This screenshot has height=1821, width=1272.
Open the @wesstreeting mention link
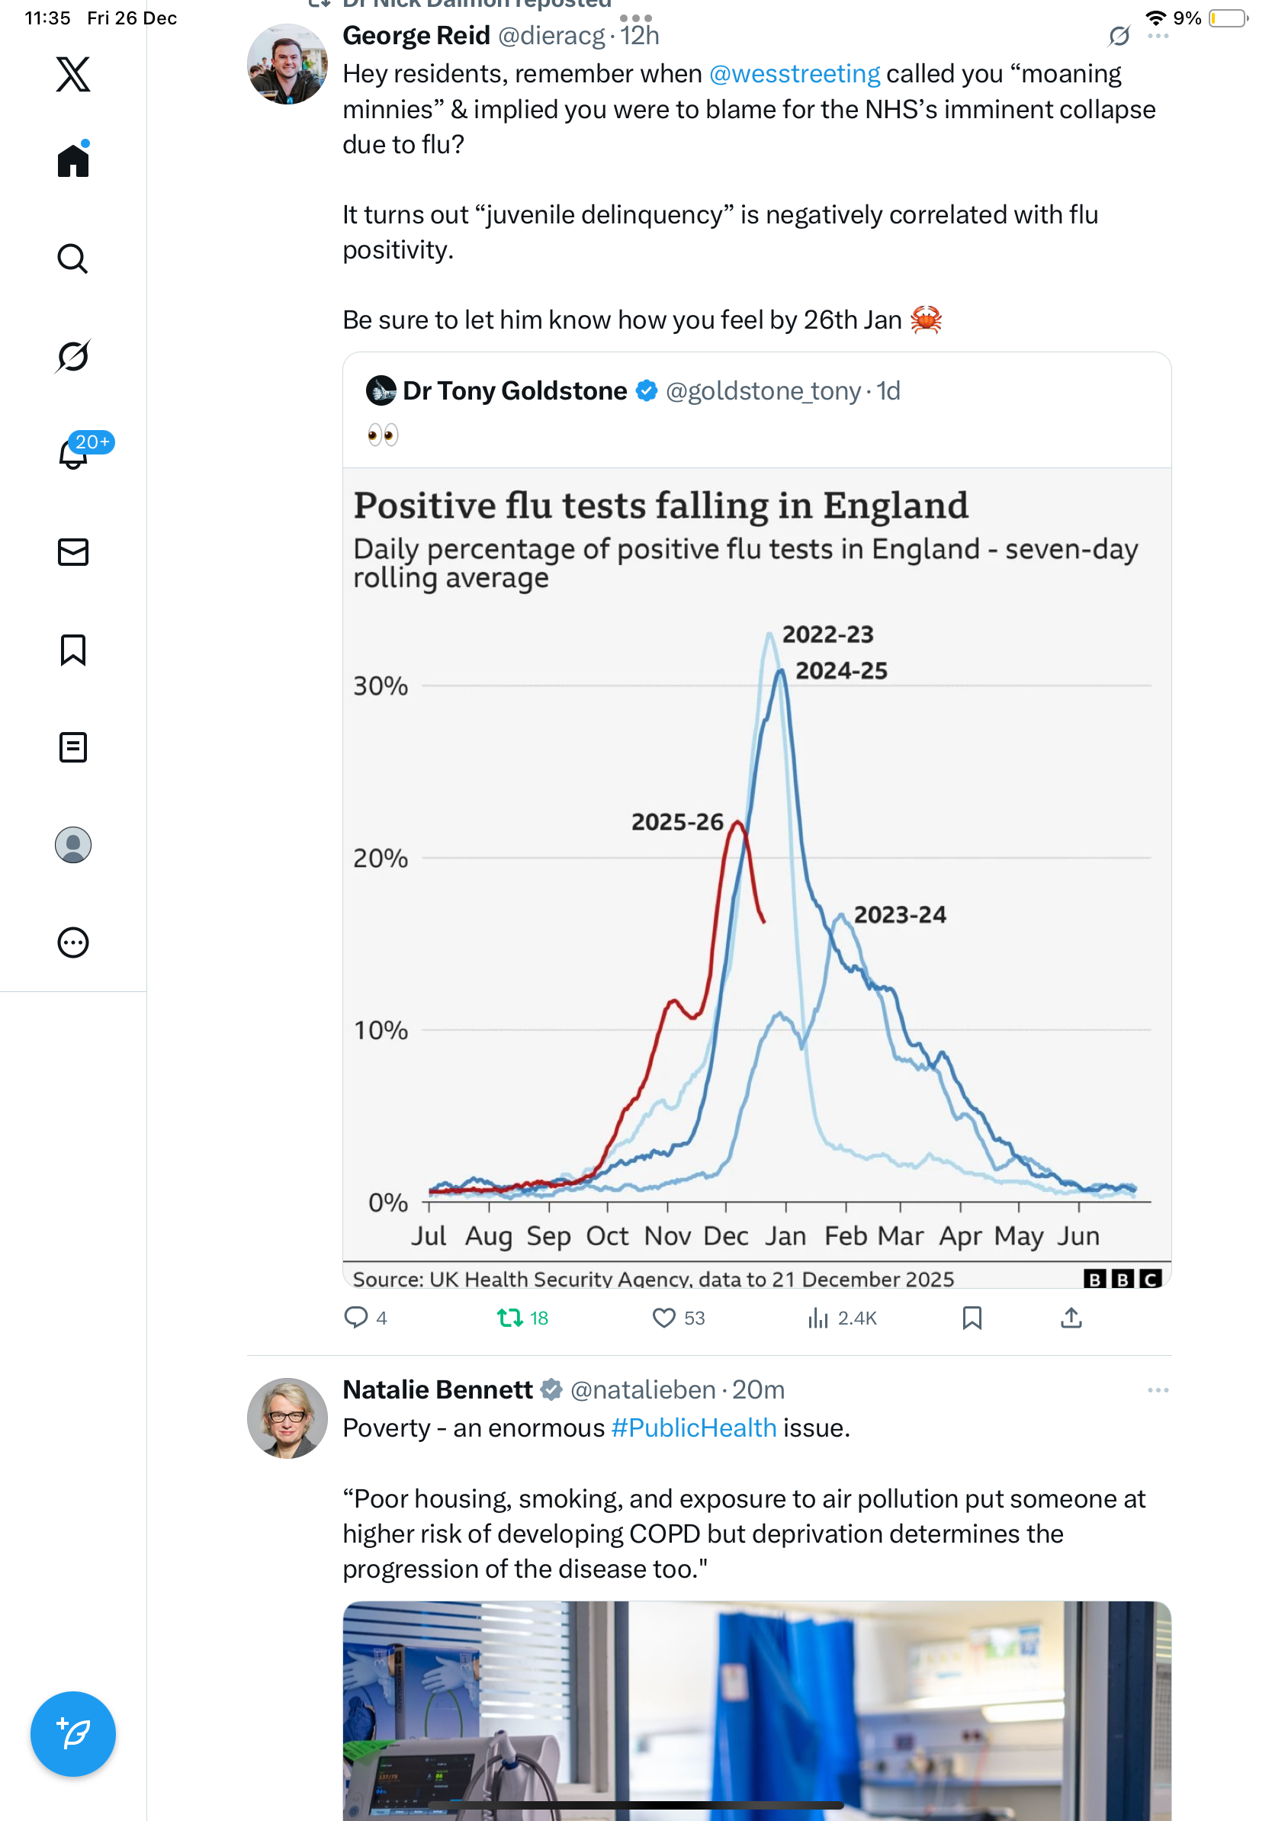point(794,74)
